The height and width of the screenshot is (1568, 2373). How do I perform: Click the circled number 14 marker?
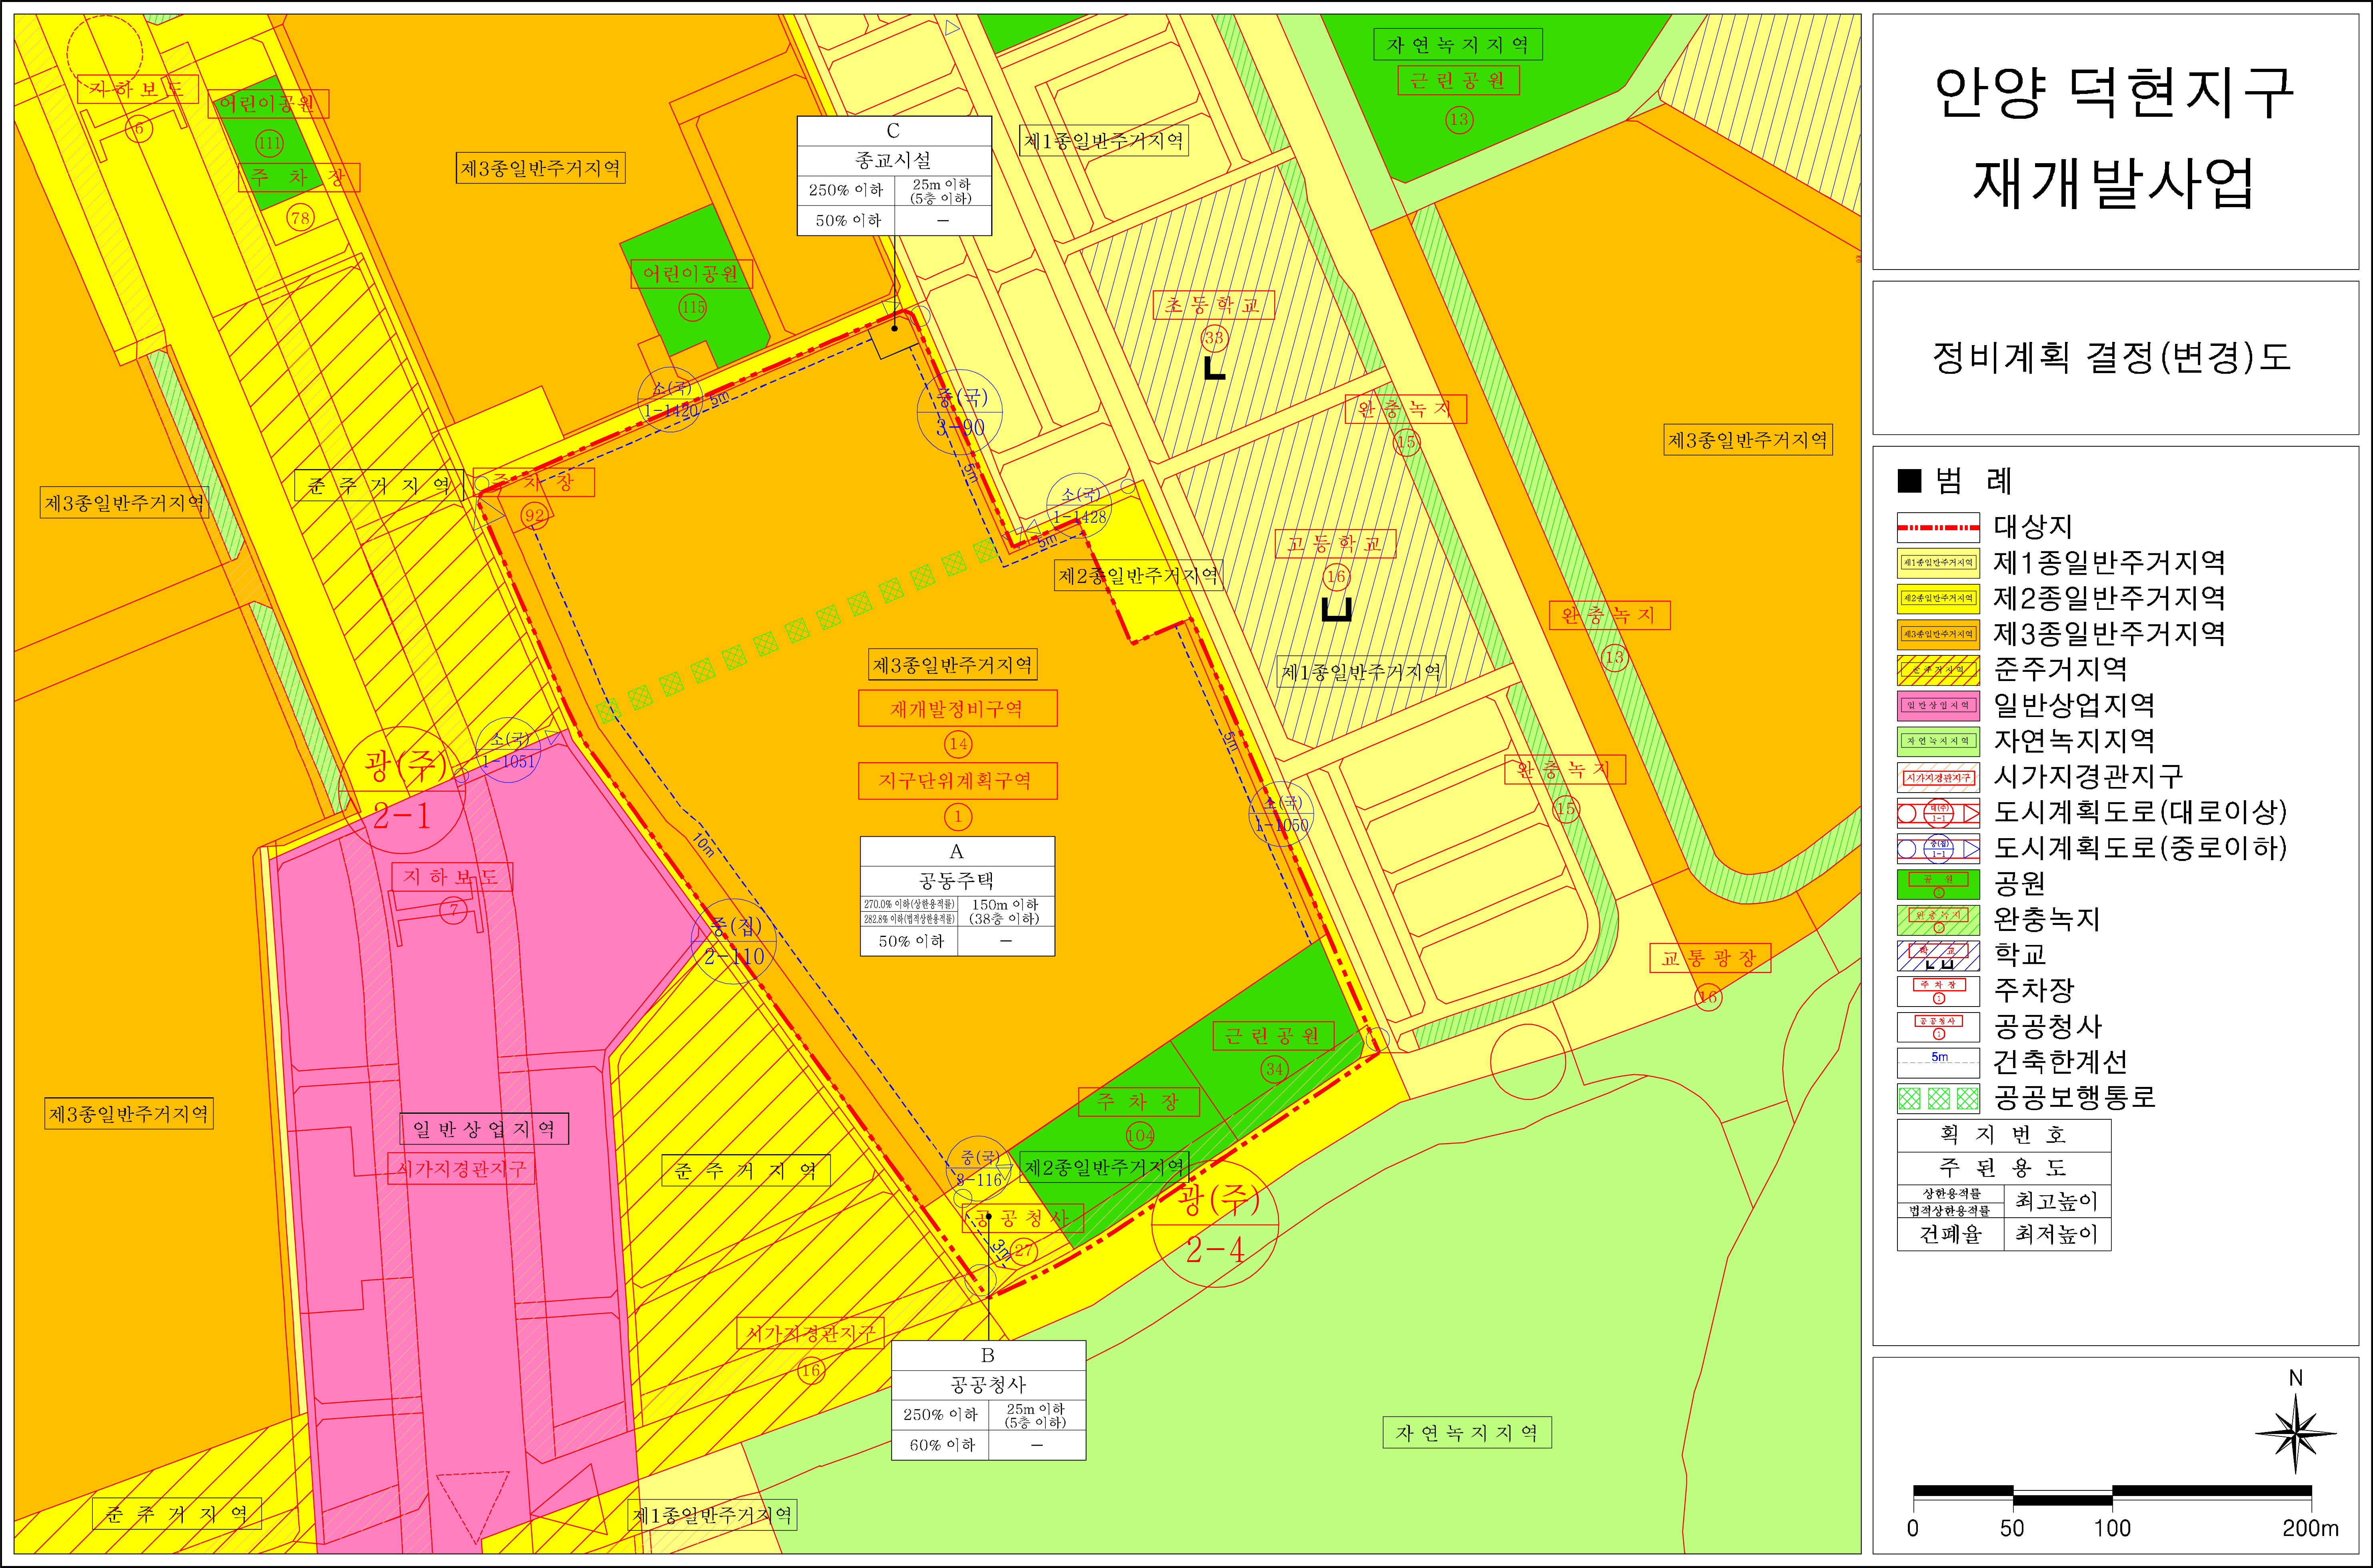[x=958, y=744]
